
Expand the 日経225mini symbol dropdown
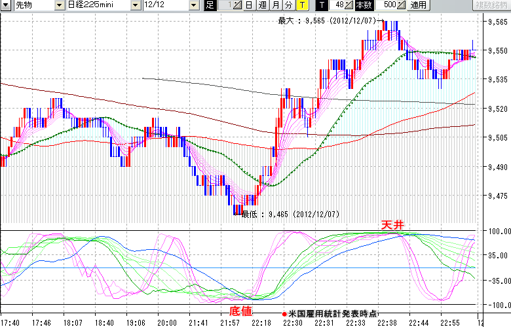pos(135,5)
